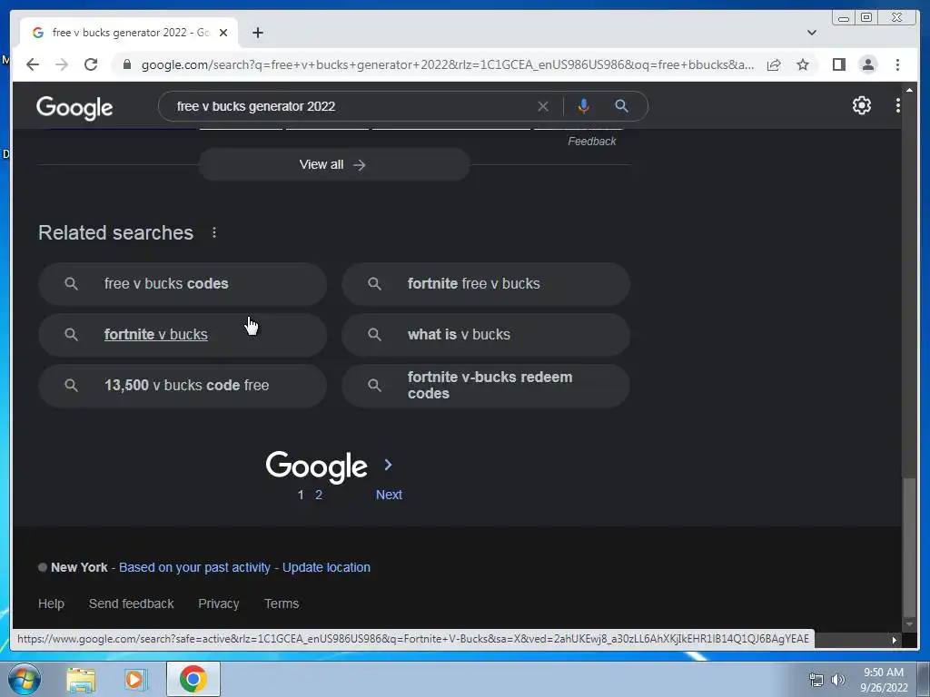
Task: Search 'fortnite free v bucks' suggestion
Action: 485,284
